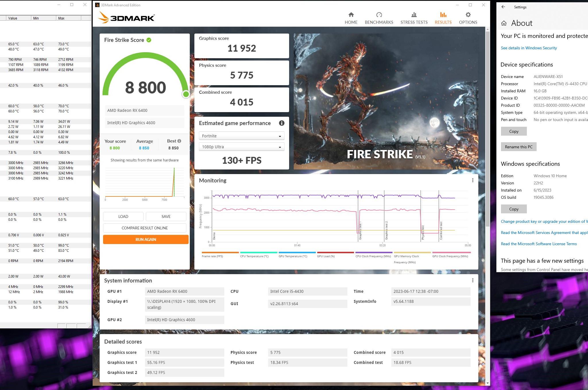Screen dimensions: 588x390
Task: Go back in the Settings window
Action: (x=503, y=7)
